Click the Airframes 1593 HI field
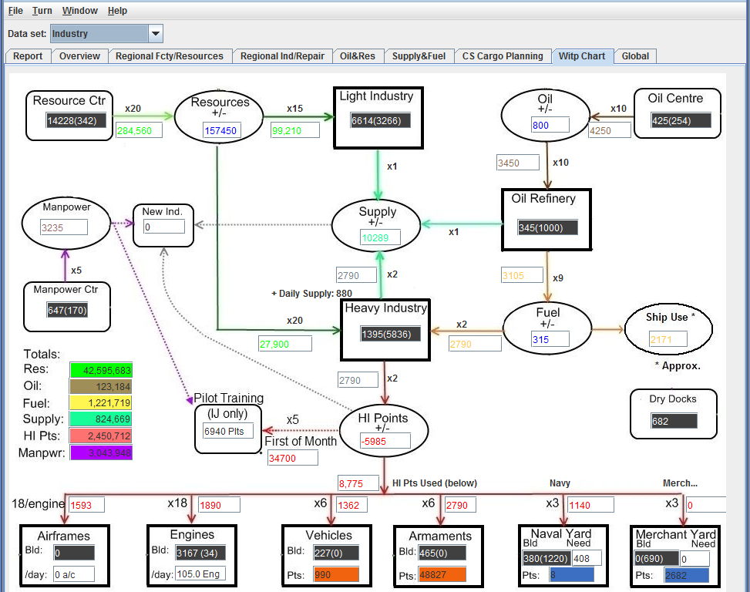This screenshot has width=750, height=592. pyautogui.click(x=86, y=505)
